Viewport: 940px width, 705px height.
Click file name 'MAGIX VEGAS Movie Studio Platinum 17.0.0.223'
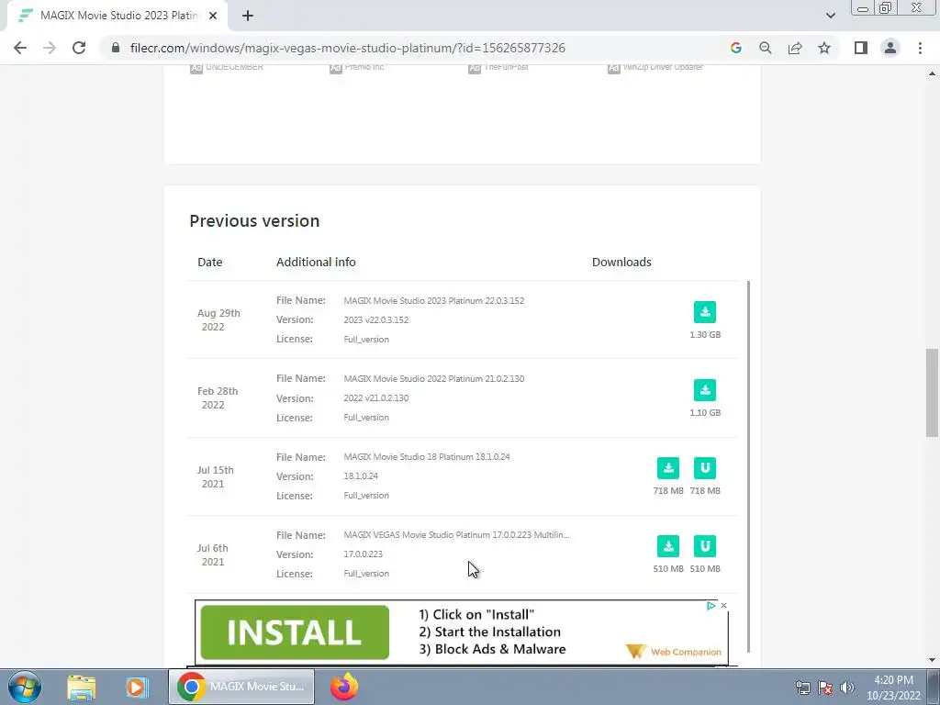(x=456, y=534)
